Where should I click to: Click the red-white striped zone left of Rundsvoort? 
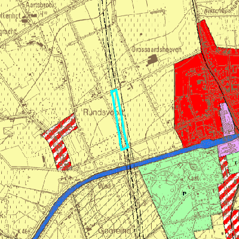pos(60,142)
